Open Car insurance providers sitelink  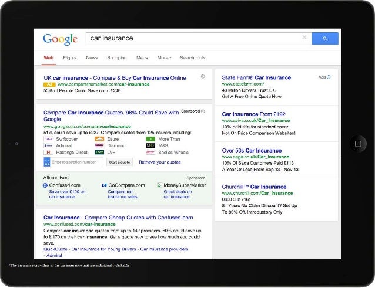[x=164, y=249]
